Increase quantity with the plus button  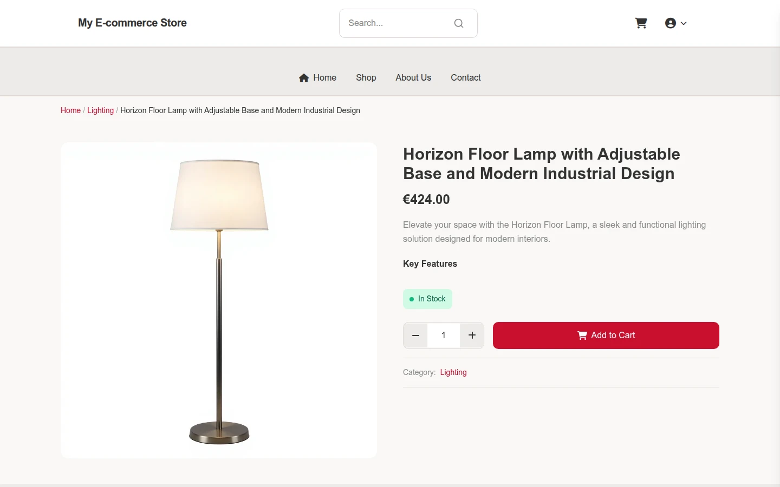tap(472, 335)
